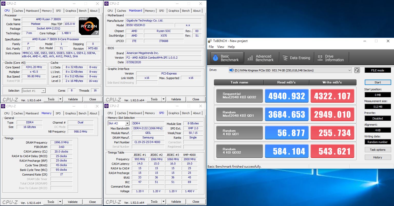In the CPU-Z Mainboard window, expand Tools dropdown arrow
Viewport: 394px width, 206px height.
click(164, 99)
